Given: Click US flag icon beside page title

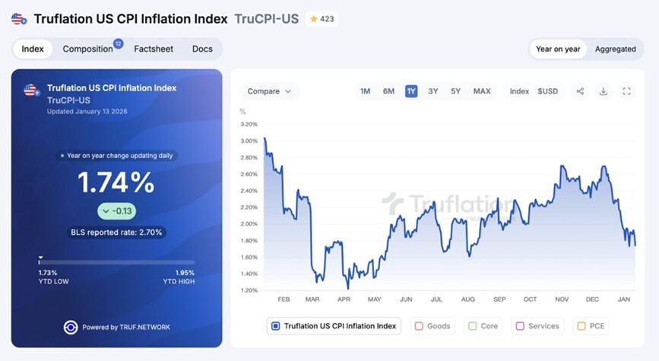Looking at the screenshot, I should pos(19,19).
